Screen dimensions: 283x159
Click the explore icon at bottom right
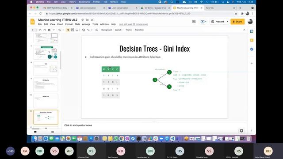[x=241, y=131]
